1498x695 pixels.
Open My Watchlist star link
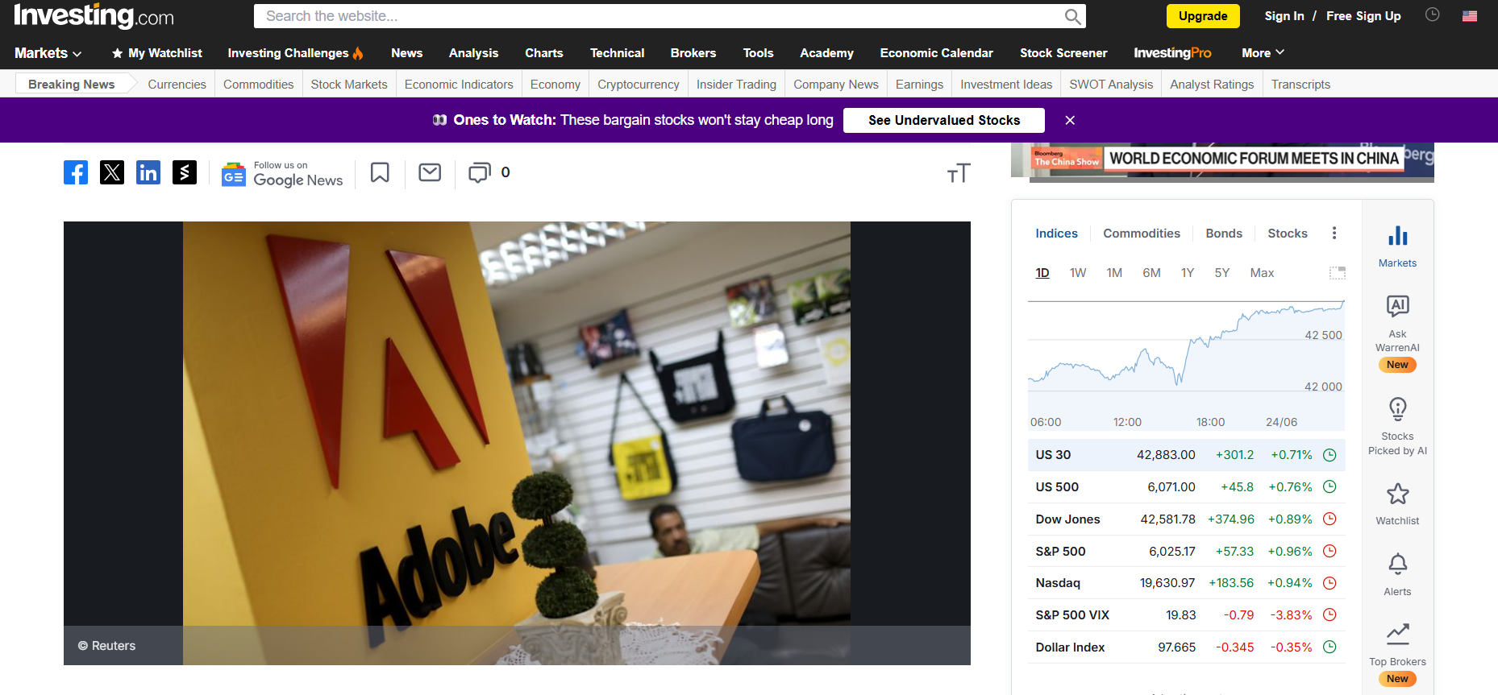(x=157, y=53)
